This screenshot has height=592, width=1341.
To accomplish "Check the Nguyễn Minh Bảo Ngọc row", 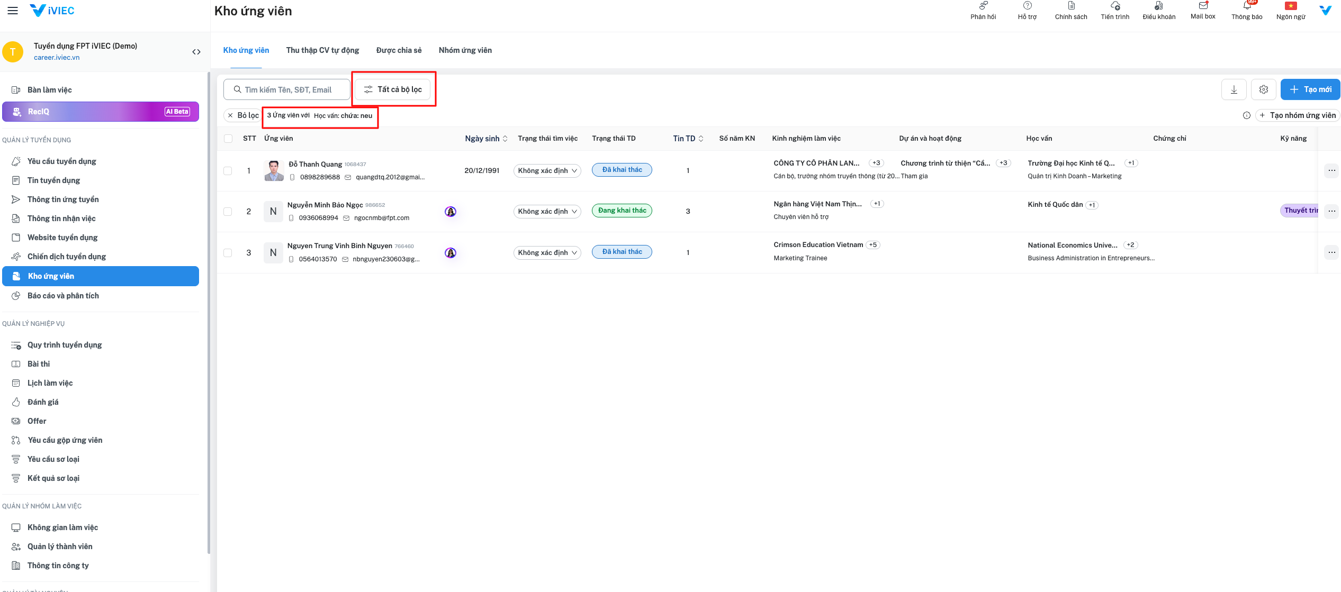I will [228, 212].
